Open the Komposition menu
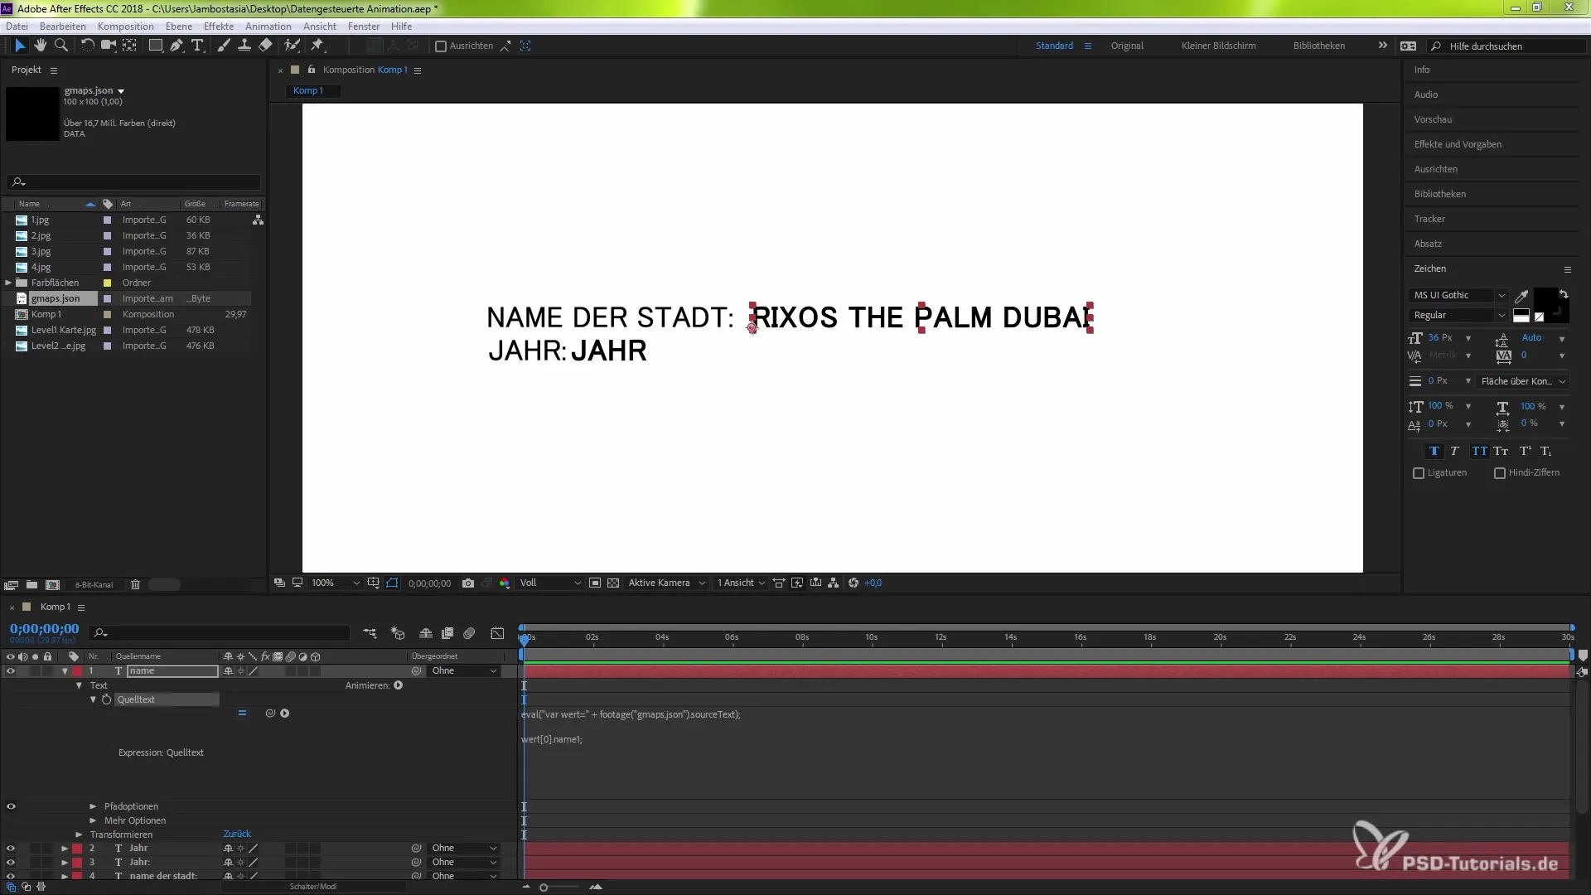 click(x=125, y=27)
